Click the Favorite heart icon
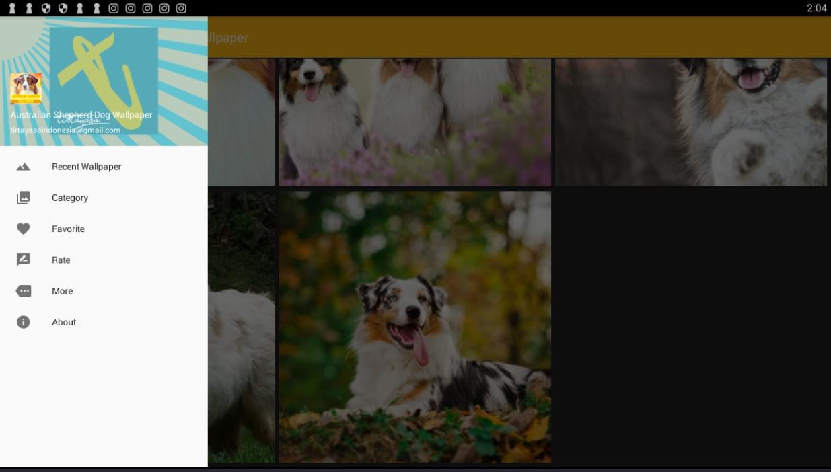The height and width of the screenshot is (472, 831). [x=23, y=229]
